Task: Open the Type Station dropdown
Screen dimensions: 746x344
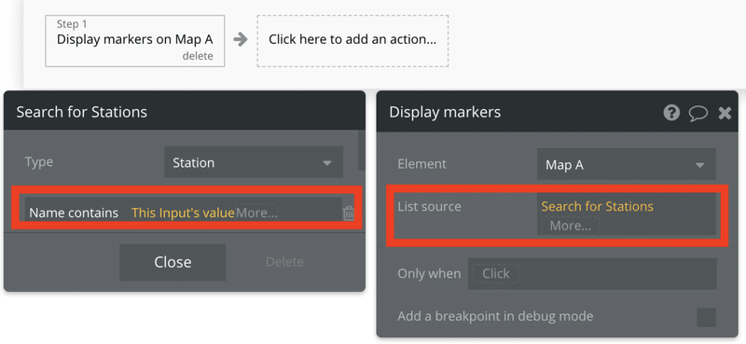Action: click(x=254, y=162)
